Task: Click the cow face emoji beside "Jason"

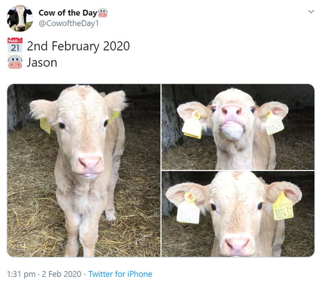Action: tap(15, 62)
